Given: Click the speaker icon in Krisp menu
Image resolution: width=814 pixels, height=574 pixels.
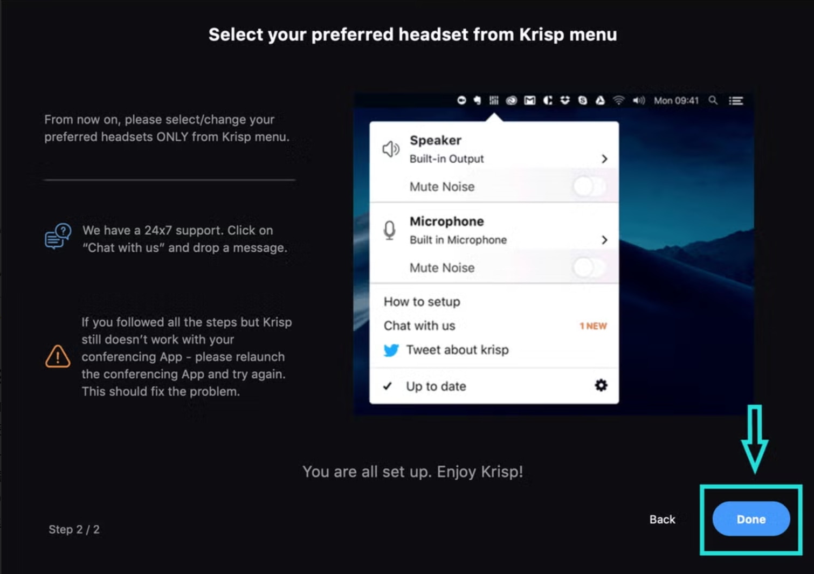Looking at the screenshot, I should (x=391, y=149).
